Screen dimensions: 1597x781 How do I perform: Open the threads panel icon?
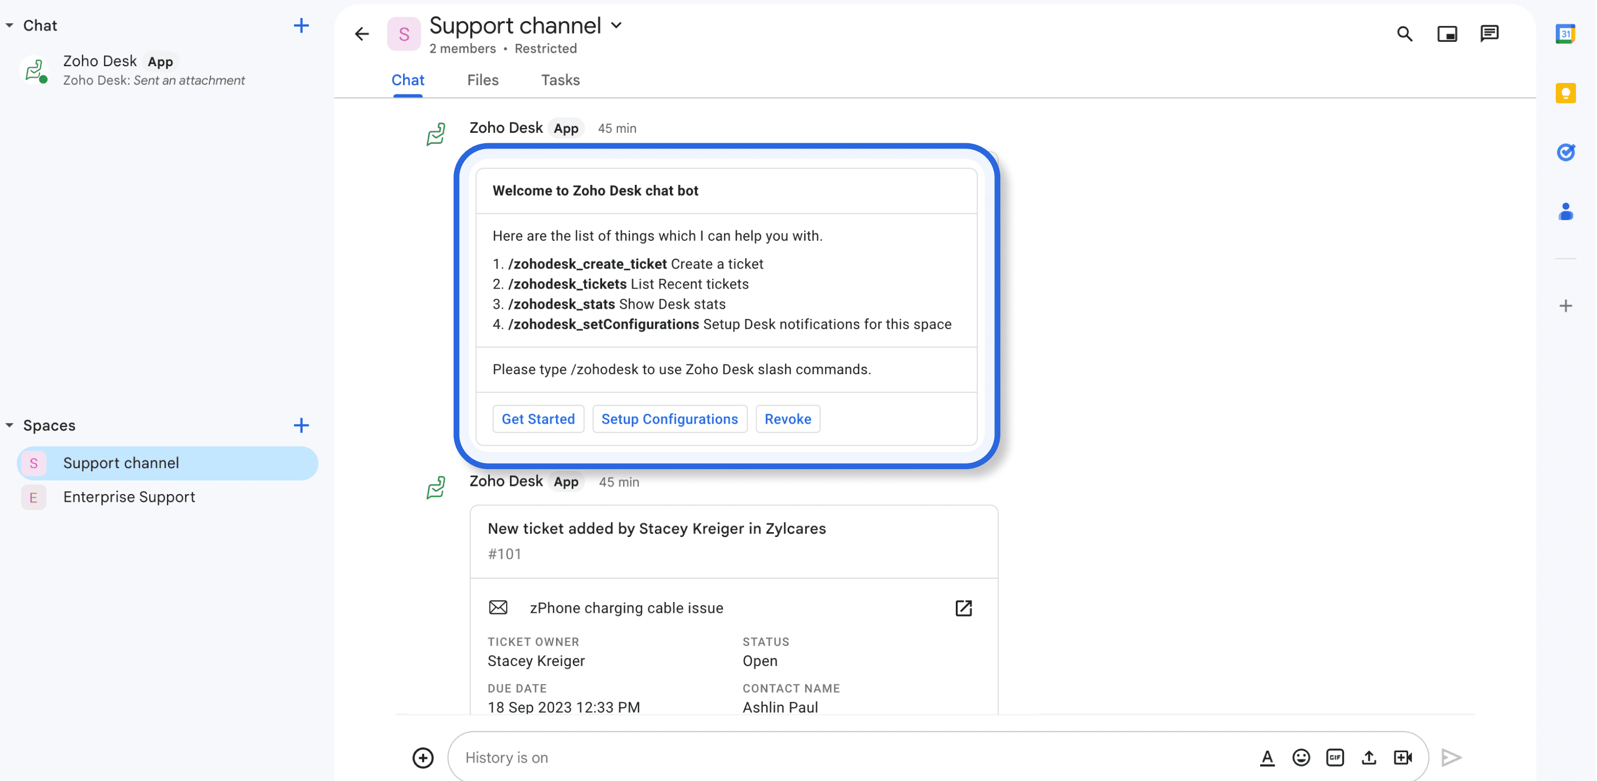point(1489,34)
